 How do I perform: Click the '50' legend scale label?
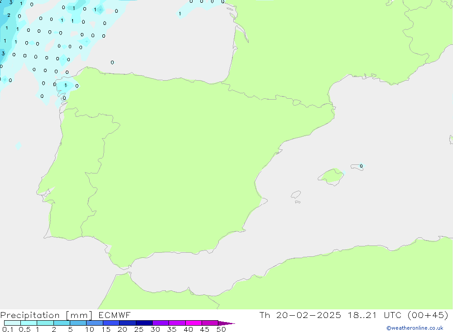tap(221, 329)
